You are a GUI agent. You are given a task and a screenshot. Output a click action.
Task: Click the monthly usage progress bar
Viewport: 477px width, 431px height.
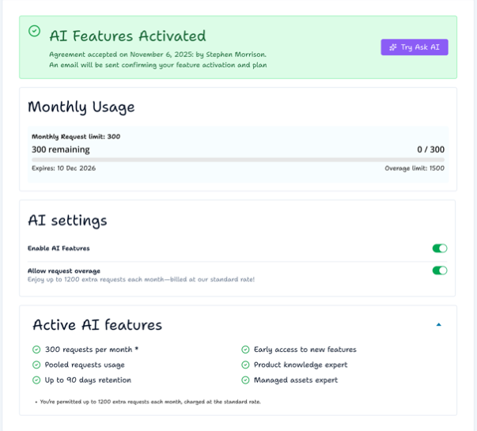237,160
